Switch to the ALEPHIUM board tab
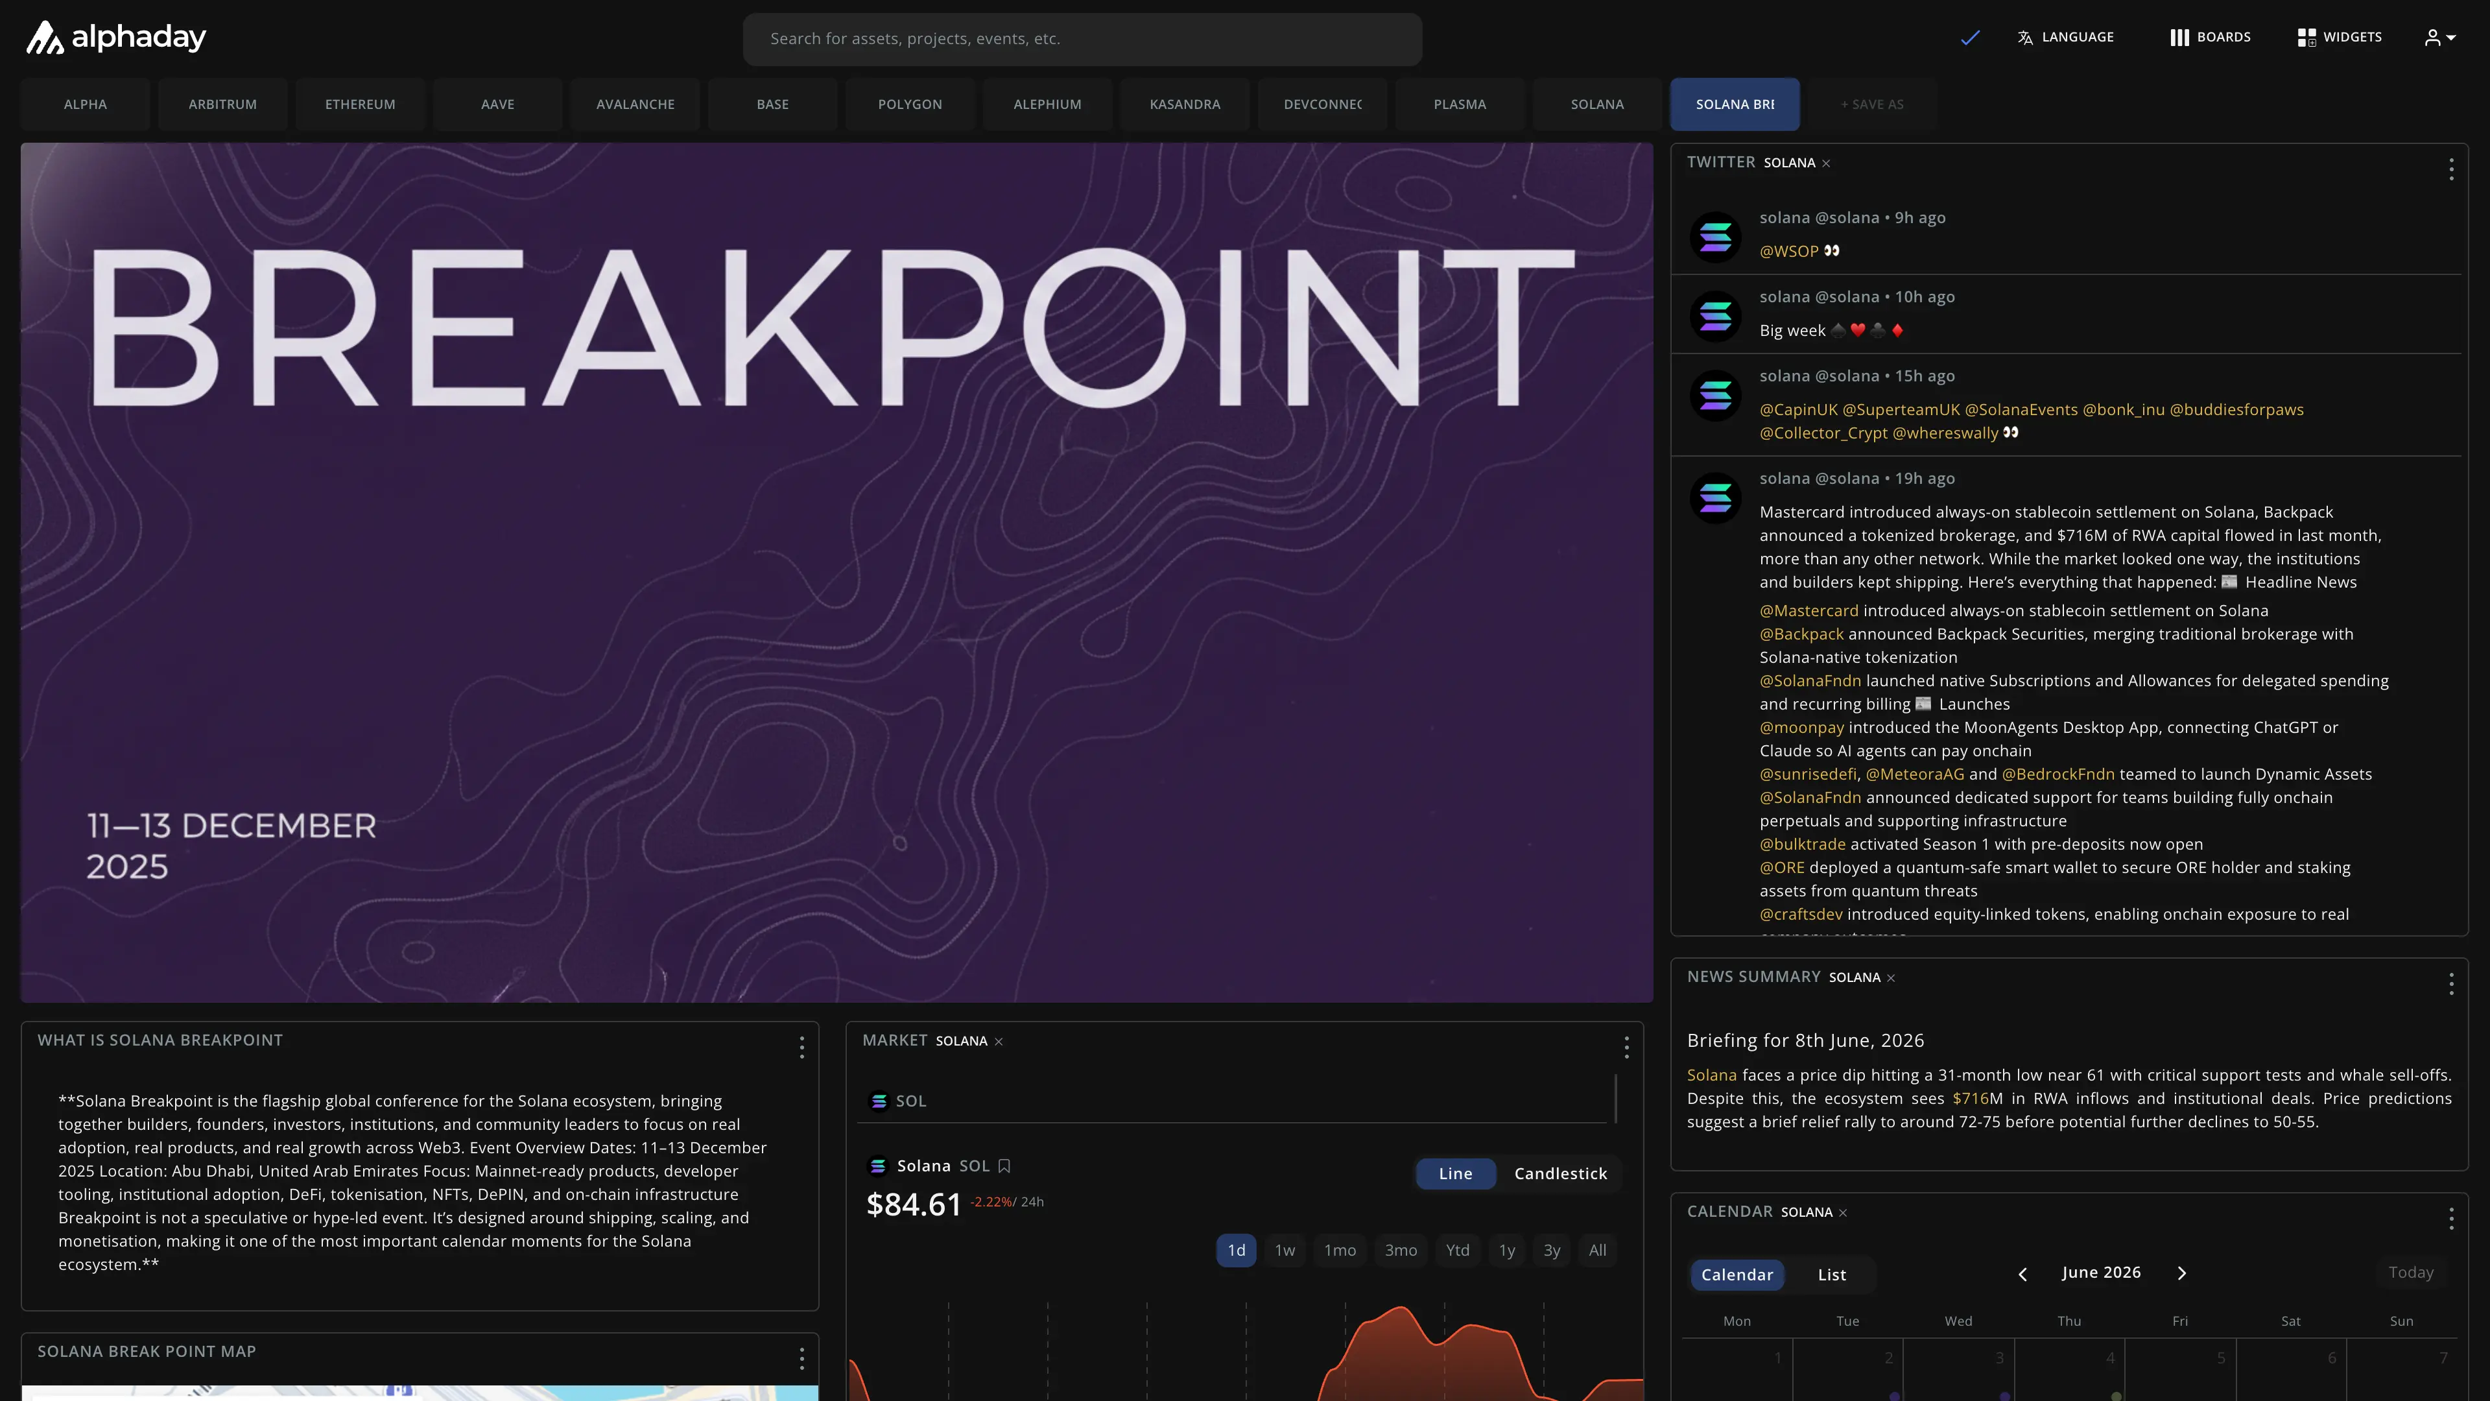Viewport: 2490px width, 1401px height. coord(1048,104)
